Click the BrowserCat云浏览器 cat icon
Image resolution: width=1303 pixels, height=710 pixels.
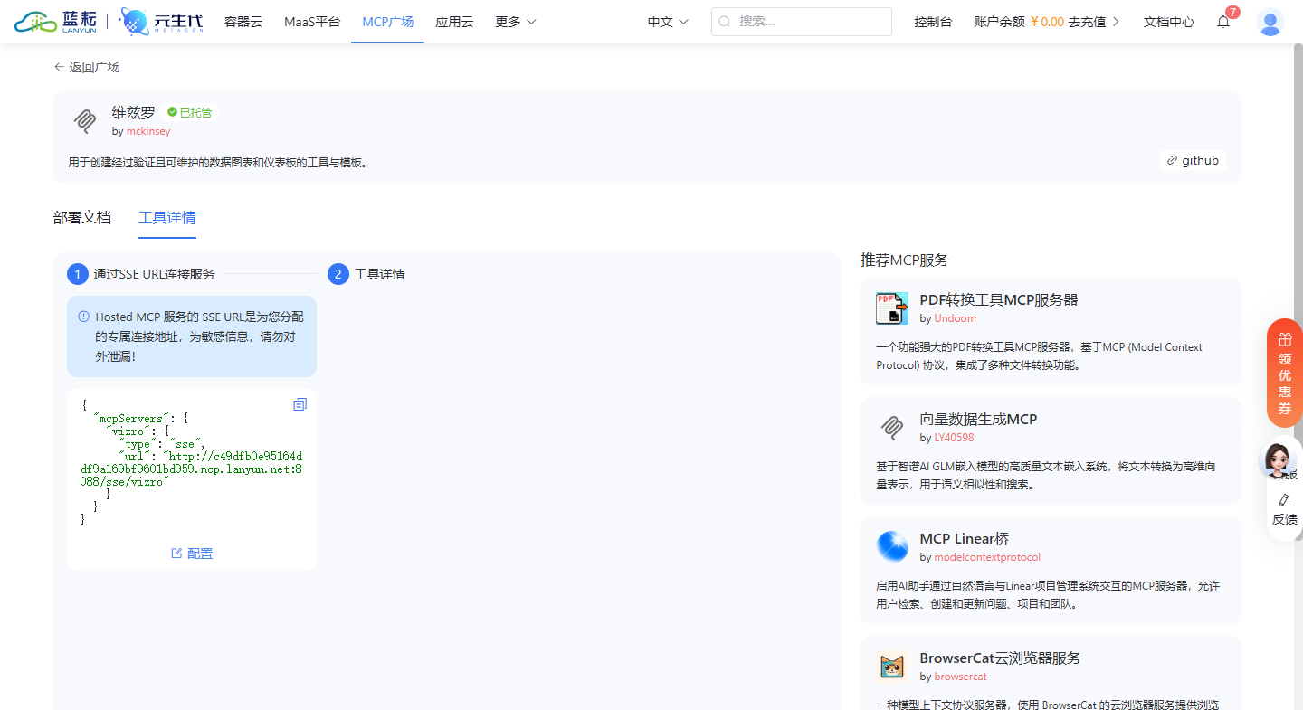[x=891, y=666]
